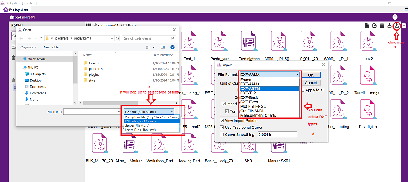The width and height of the screenshot is (408, 182).
Task: Click the trash delete icon in top toolbar
Action: click(382, 26)
